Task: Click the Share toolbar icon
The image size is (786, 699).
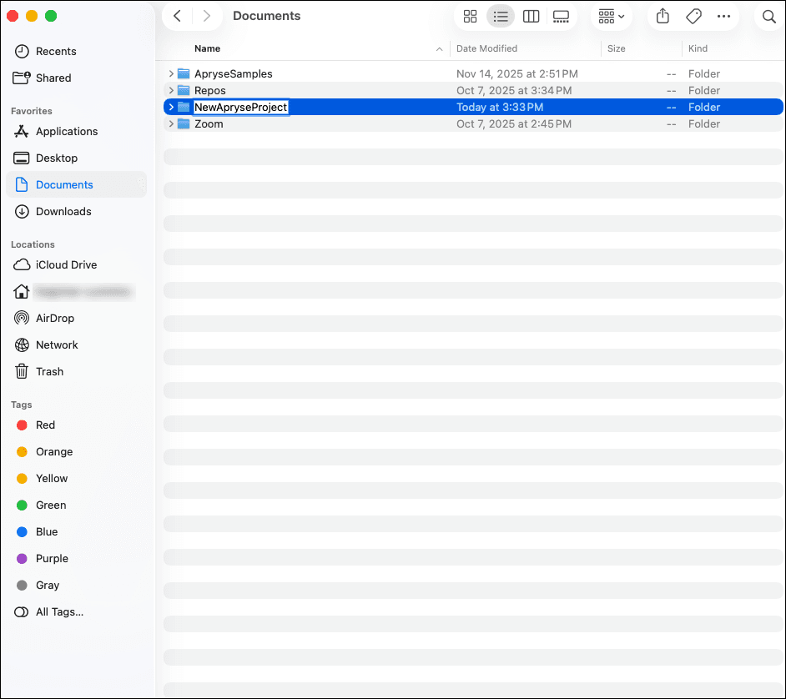Action: (x=663, y=17)
